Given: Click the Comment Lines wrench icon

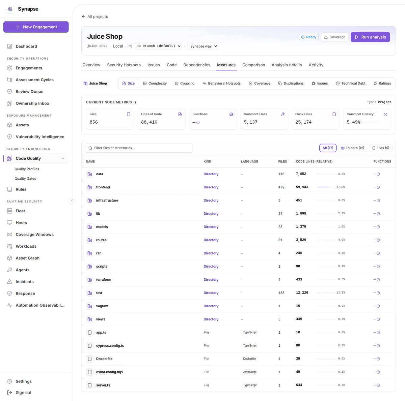Looking at the screenshot, I should coord(283,114).
